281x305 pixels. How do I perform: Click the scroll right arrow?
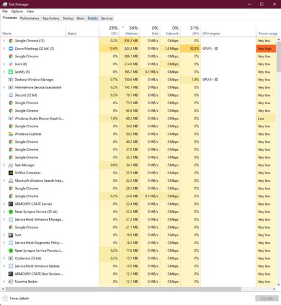tap(274, 289)
